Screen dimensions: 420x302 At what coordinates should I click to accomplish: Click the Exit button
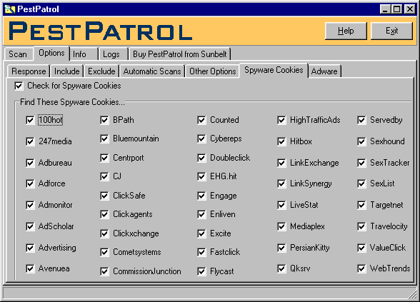[391, 31]
